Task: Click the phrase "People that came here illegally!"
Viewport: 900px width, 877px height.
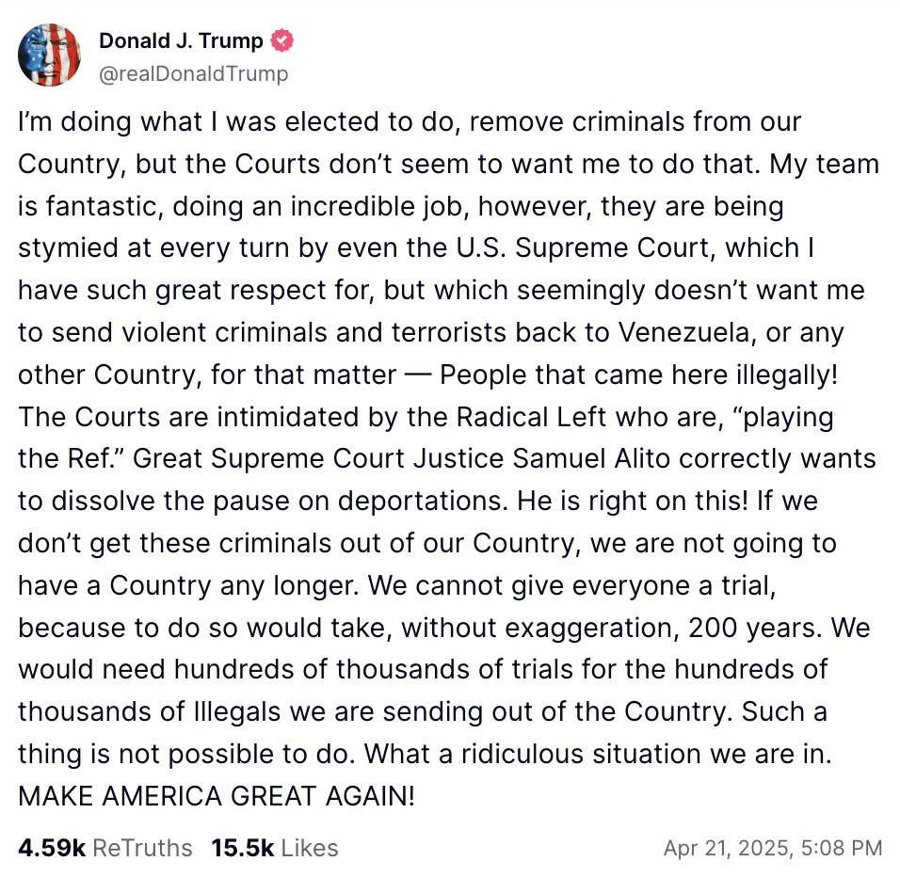Action: 639,375
